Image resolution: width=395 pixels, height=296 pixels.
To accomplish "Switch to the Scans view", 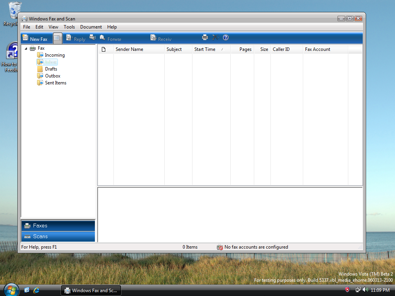I will point(58,236).
